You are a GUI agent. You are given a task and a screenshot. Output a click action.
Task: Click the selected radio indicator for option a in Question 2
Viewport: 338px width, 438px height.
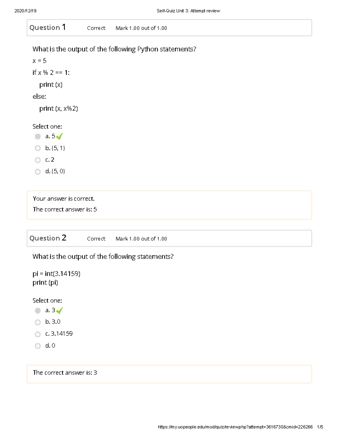(37, 311)
